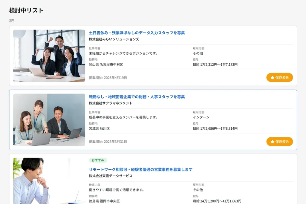Screen dimensions: 306x204
Task: Click the おすすめ badge
Action: [x=98, y=160]
